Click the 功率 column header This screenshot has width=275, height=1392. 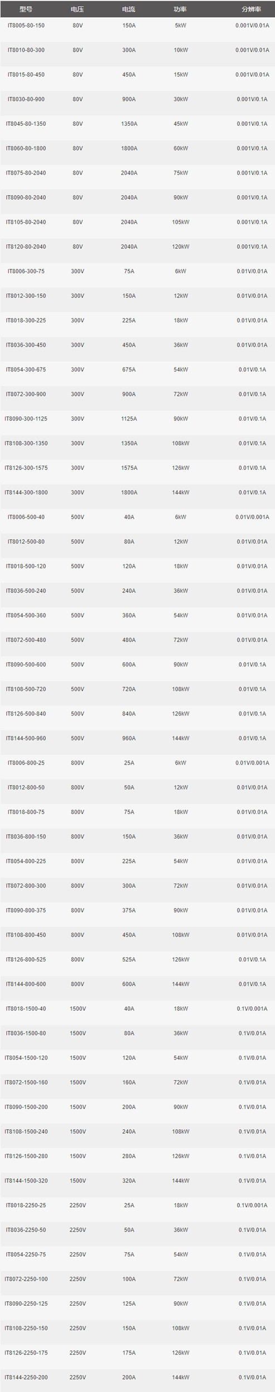click(180, 9)
